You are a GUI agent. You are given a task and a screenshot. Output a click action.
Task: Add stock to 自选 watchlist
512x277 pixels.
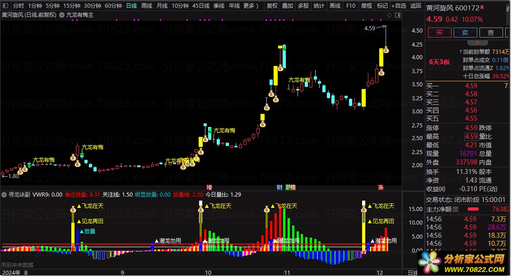click(x=399, y=5)
